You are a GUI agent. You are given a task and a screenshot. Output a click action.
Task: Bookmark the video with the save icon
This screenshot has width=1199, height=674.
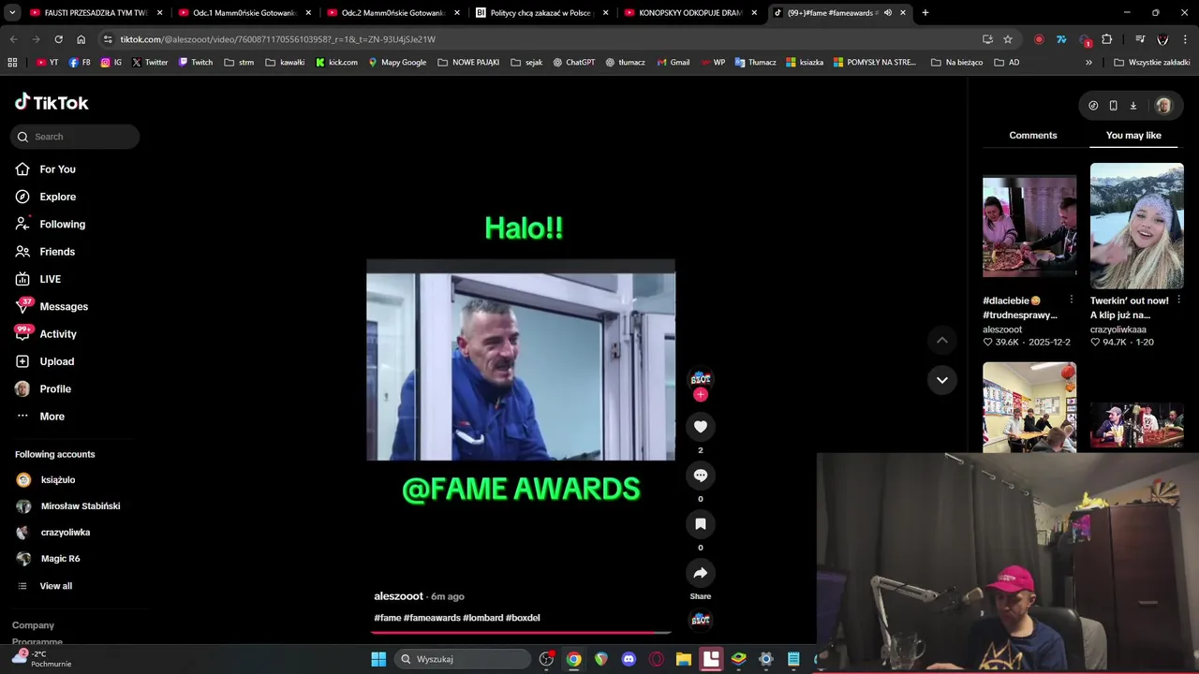pyautogui.click(x=700, y=524)
